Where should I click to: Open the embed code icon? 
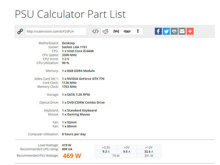pos(95,31)
